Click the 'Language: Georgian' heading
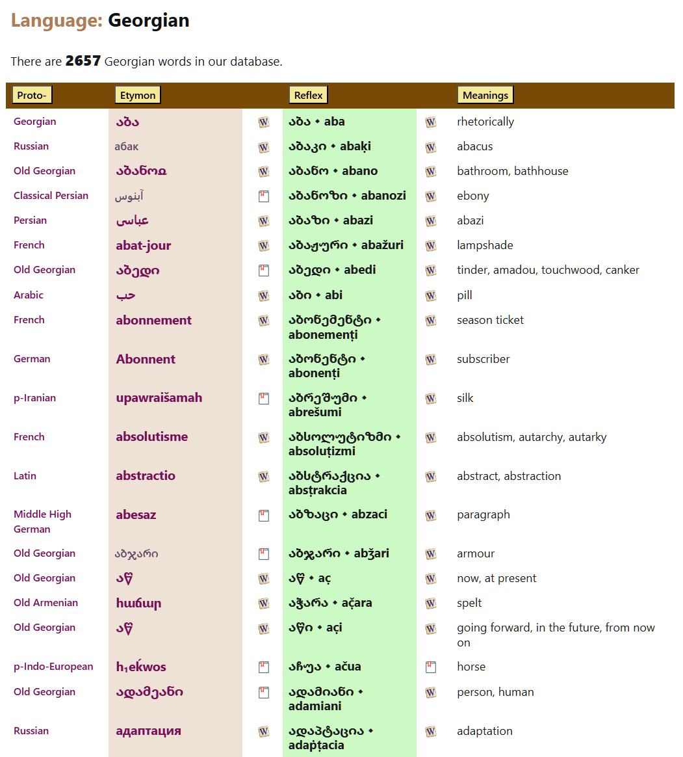This screenshot has height=757, width=683. [x=100, y=20]
